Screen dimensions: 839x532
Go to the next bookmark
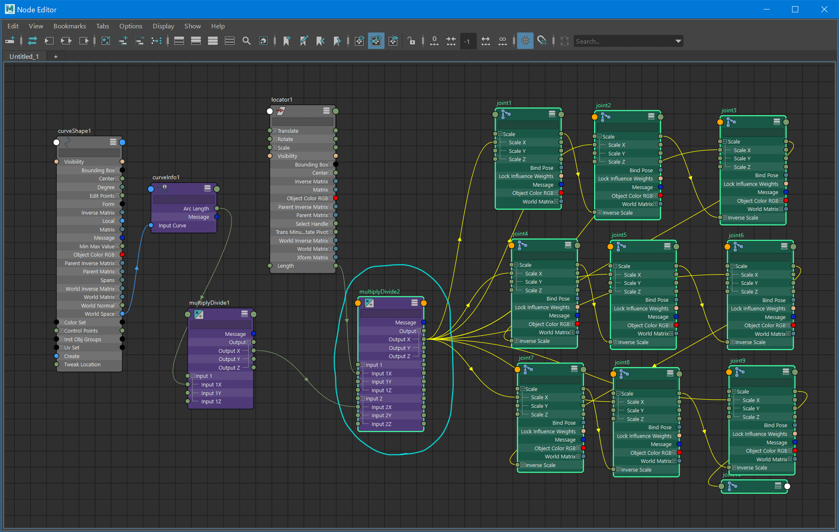coord(337,41)
